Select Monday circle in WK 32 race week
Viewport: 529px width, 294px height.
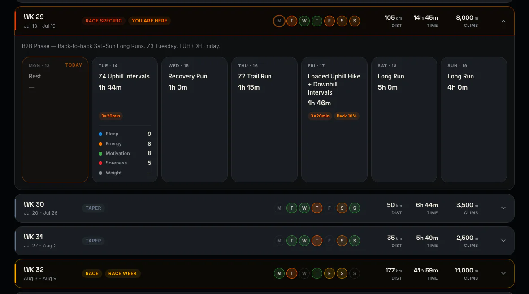tap(279, 273)
